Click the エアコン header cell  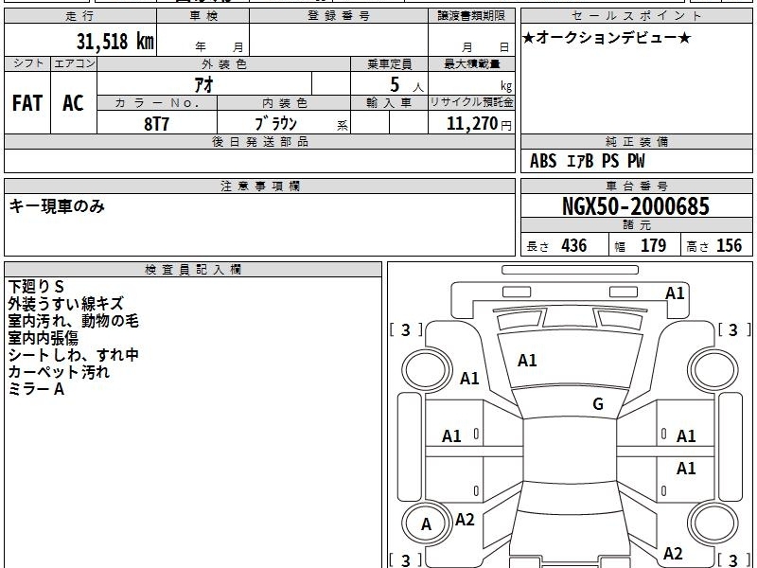click(x=74, y=63)
